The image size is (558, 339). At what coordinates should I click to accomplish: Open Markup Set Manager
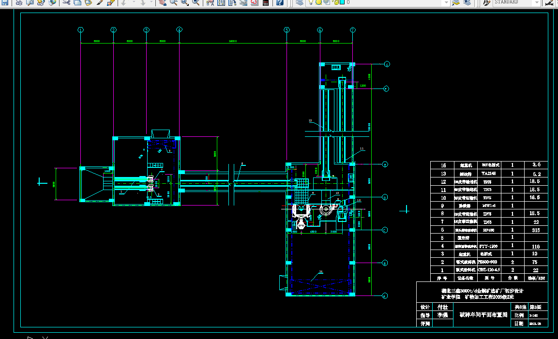254,2
